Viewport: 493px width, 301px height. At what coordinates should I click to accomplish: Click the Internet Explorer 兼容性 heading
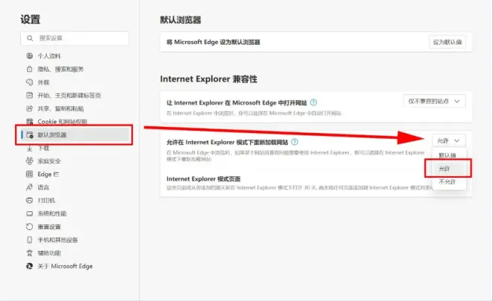pos(208,78)
